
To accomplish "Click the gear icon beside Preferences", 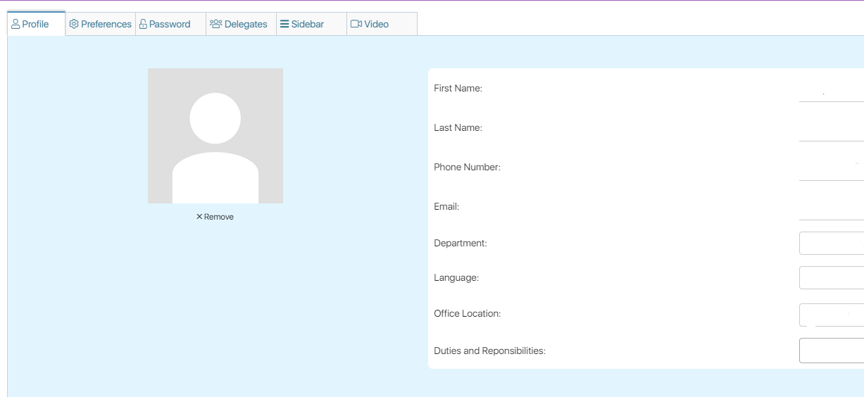I will (74, 24).
